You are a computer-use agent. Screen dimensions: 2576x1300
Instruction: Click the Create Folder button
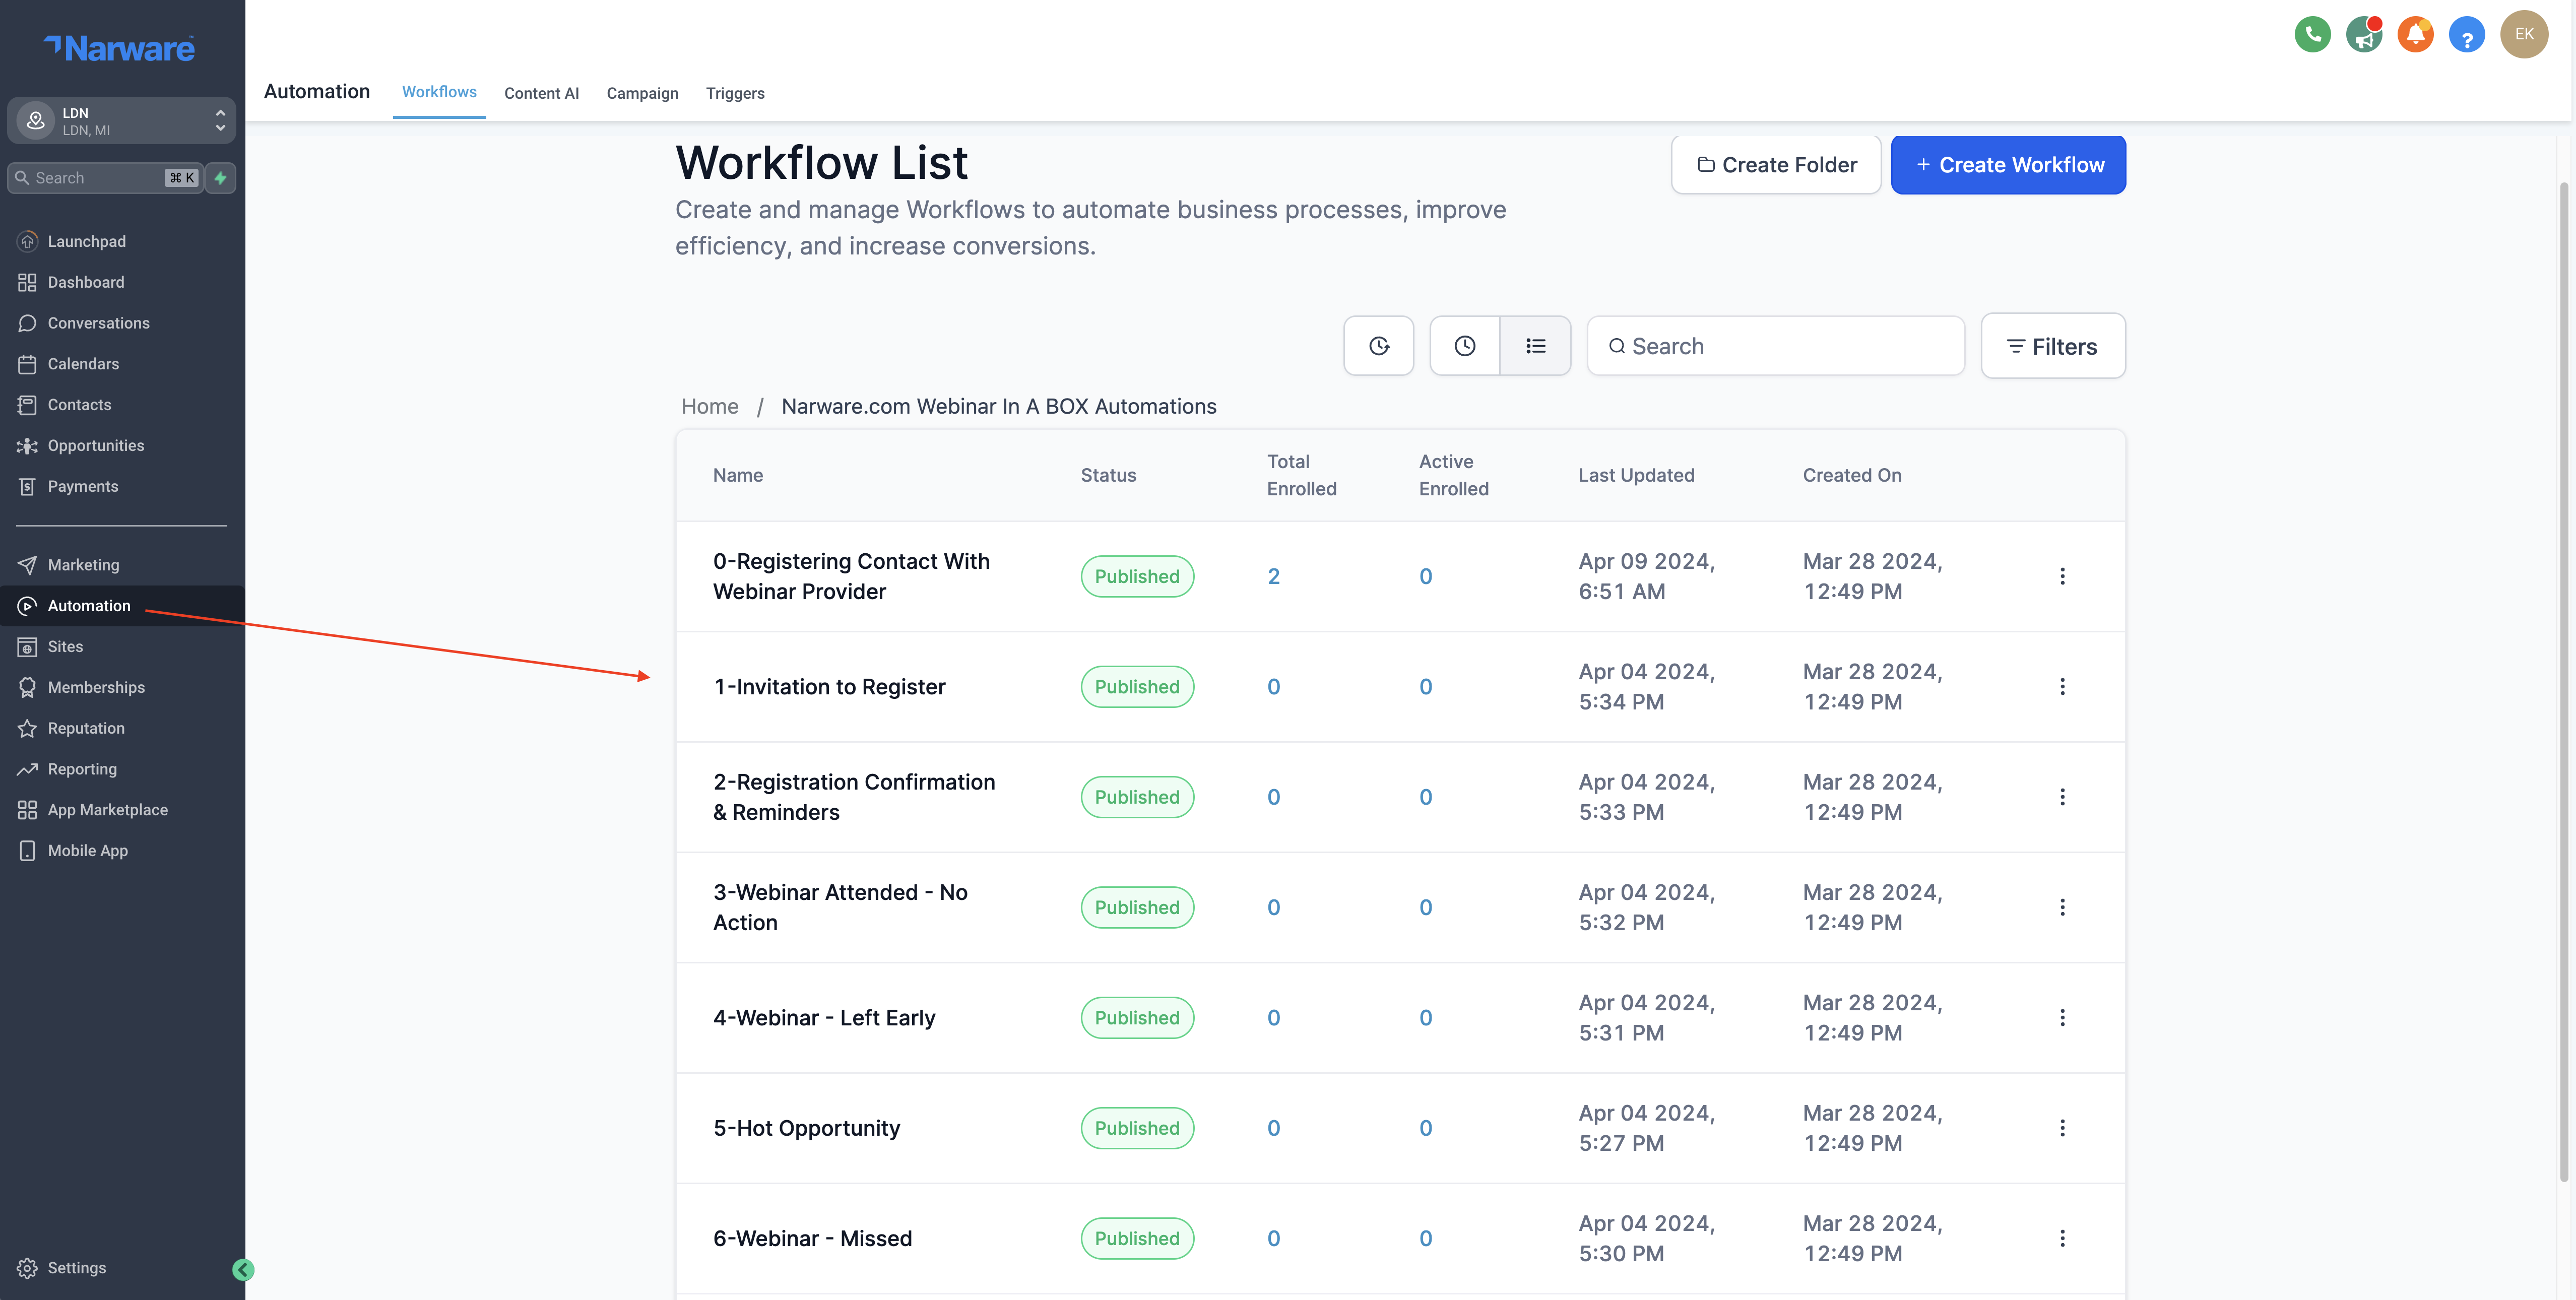[x=1776, y=165]
